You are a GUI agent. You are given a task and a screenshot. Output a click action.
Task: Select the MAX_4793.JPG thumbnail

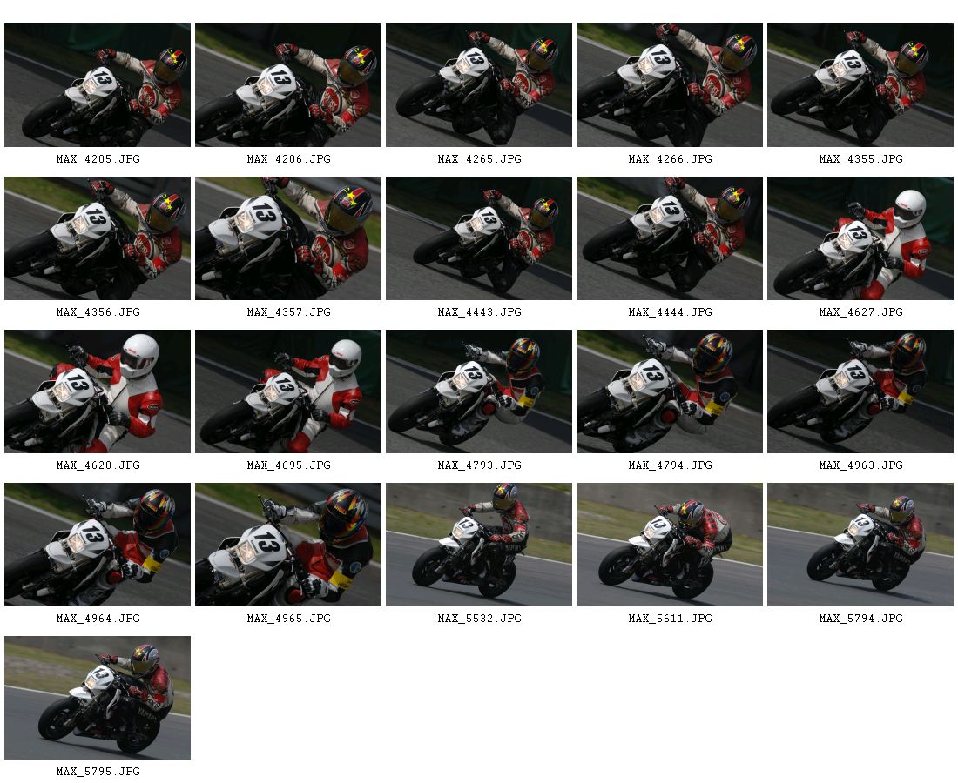(x=478, y=391)
